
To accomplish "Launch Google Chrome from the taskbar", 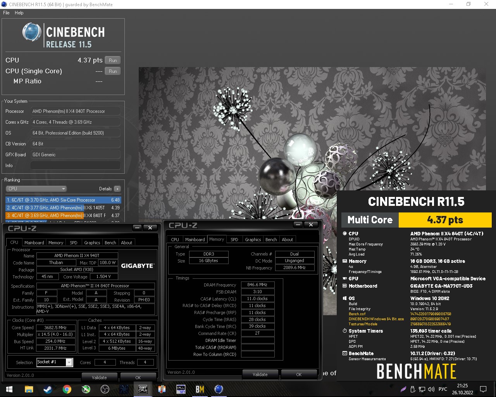I will pyautogui.click(x=67, y=389).
